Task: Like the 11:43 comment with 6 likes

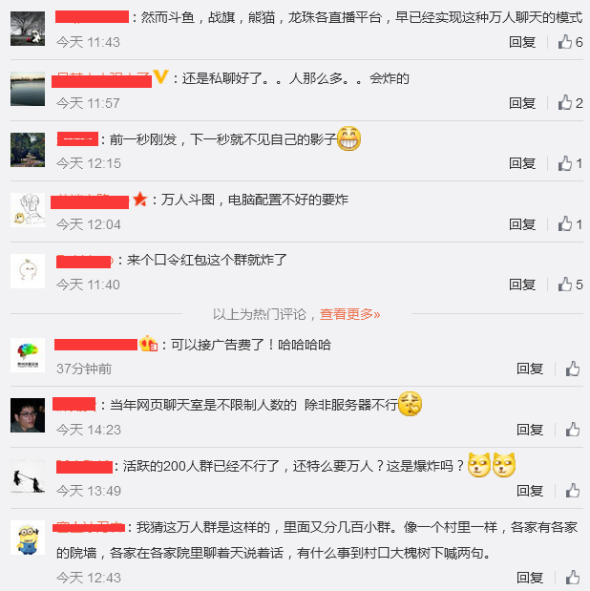Action: click(570, 42)
